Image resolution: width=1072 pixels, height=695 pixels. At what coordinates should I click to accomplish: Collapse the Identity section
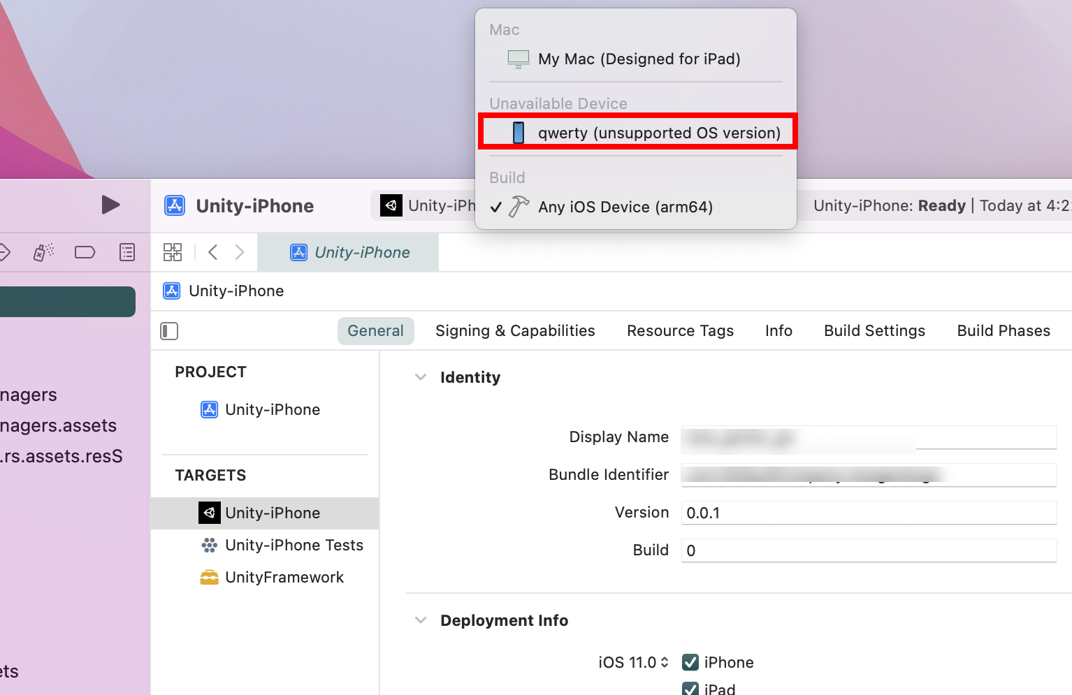click(x=421, y=377)
